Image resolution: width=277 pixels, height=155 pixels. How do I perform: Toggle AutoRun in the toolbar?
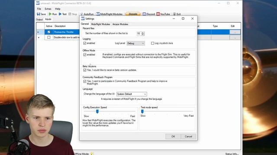click(x=87, y=14)
